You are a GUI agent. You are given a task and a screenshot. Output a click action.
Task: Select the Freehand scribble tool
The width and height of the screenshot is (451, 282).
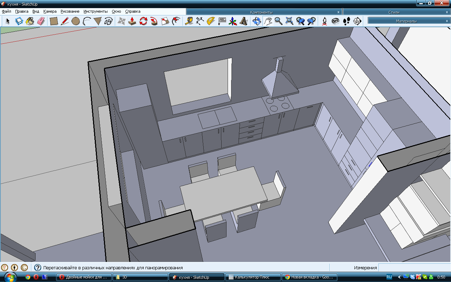pos(109,21)
